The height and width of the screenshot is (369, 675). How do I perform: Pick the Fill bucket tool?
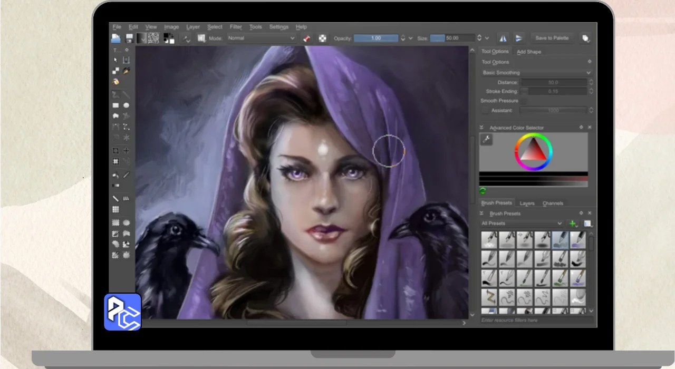115,175
